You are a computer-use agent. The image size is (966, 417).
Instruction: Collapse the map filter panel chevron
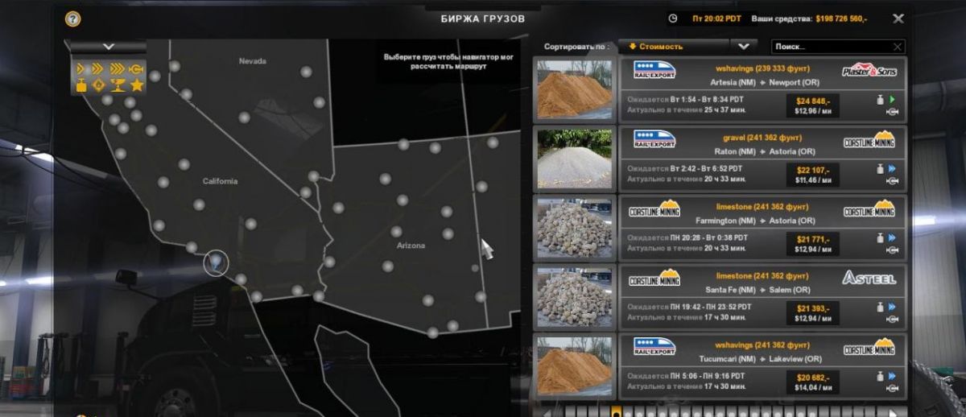point(109,47)
